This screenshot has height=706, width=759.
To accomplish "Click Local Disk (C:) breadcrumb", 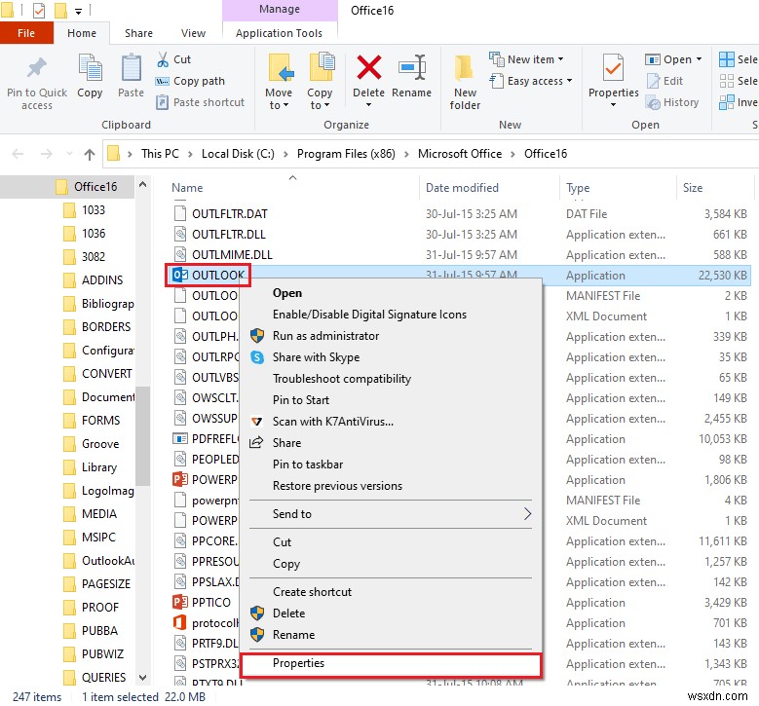I will tap(238, 154).
